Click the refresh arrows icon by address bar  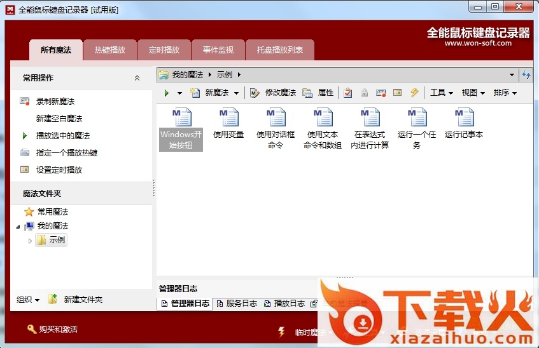pyautogui.click(x=526, y=74)
